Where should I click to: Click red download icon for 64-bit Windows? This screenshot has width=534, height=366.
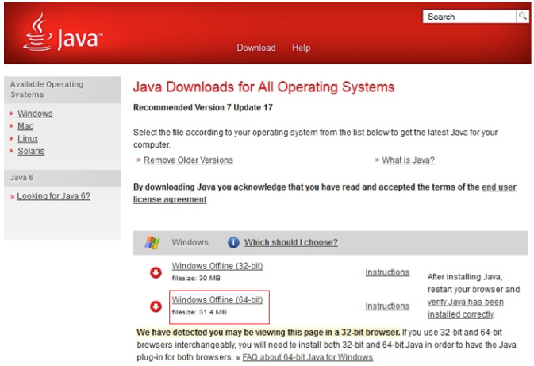point(156,306)
